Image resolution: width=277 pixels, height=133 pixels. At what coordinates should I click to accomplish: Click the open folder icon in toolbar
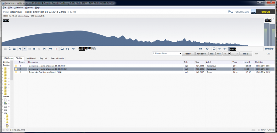(x=15, y=49)
